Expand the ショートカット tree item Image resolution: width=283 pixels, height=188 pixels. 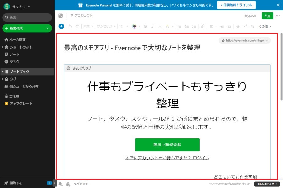pyautogui.click(x=2, y=47)
